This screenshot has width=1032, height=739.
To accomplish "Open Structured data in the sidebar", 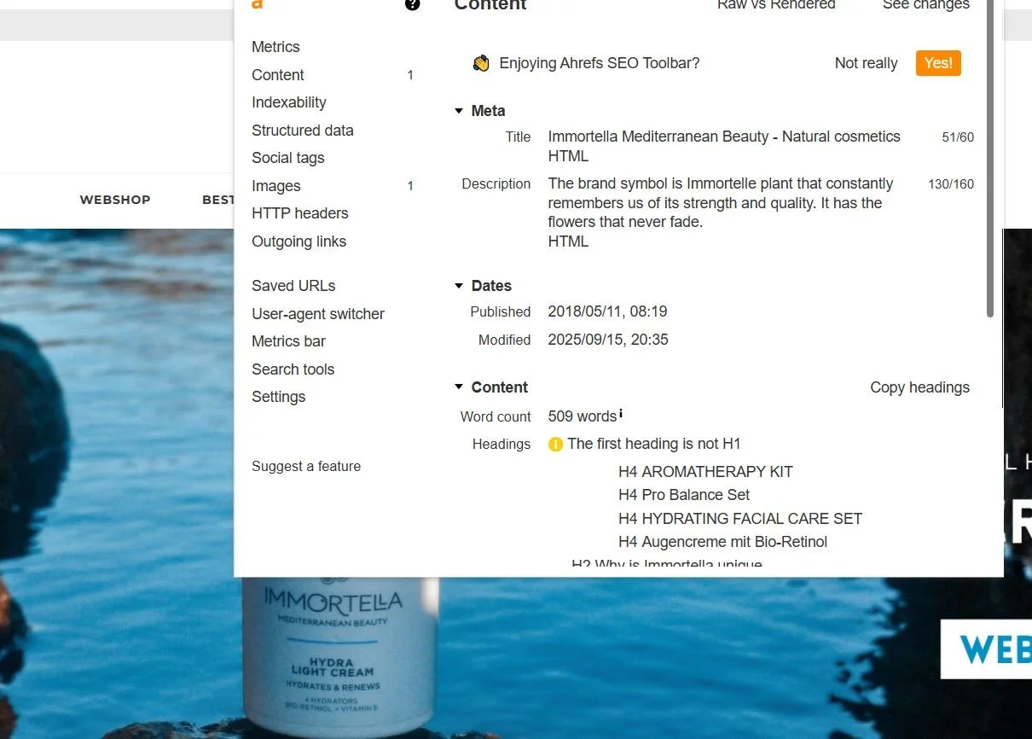I will (303, 131).
